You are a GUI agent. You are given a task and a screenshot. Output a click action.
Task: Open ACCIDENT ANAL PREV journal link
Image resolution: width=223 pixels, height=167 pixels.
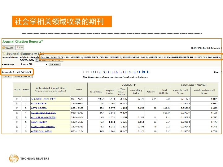coord(43,99)
